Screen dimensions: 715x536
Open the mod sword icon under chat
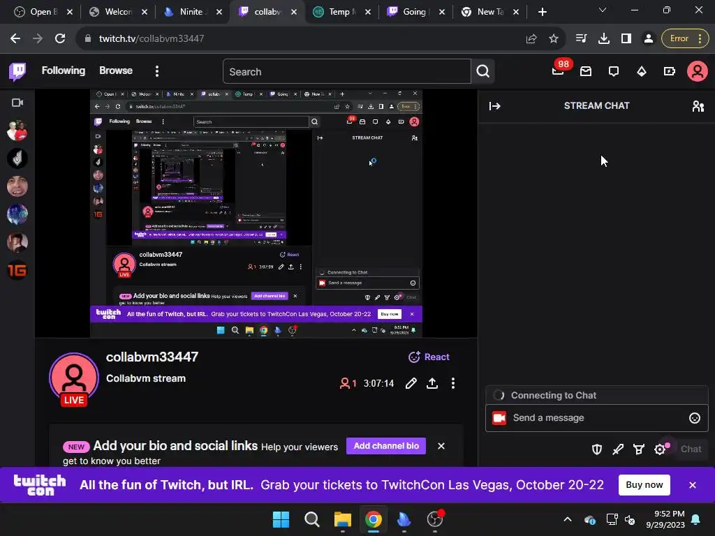point(618,449)
